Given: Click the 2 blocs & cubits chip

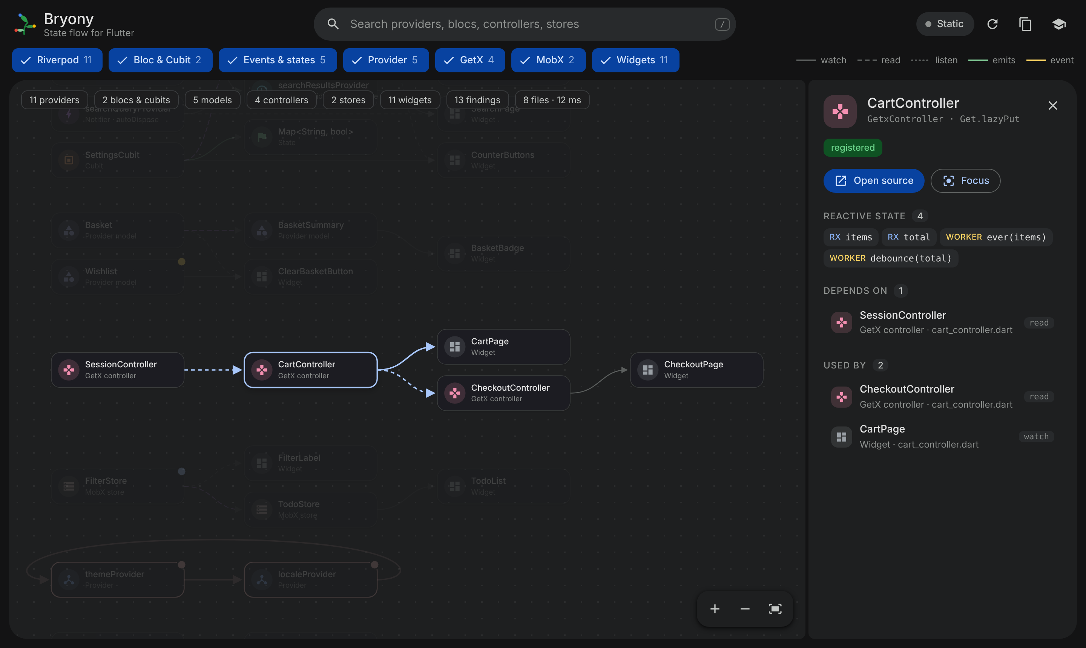Looking at the screenshot, I should [x=136, y=100].
